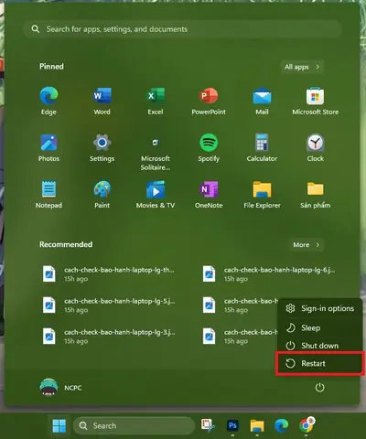Launch Word from the pinned apps
This screenshot has height=439, width=366.
click(102, 101)
